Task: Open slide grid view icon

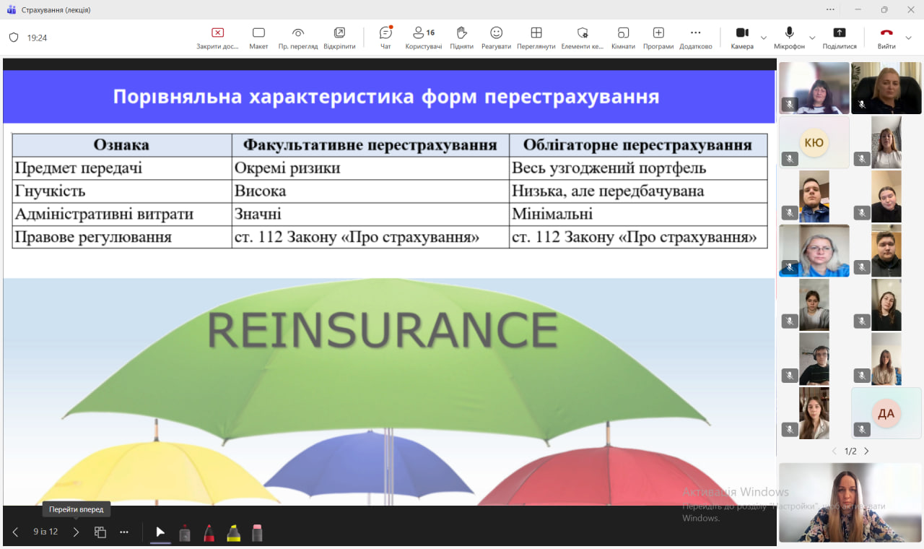Action: [100, 532]
